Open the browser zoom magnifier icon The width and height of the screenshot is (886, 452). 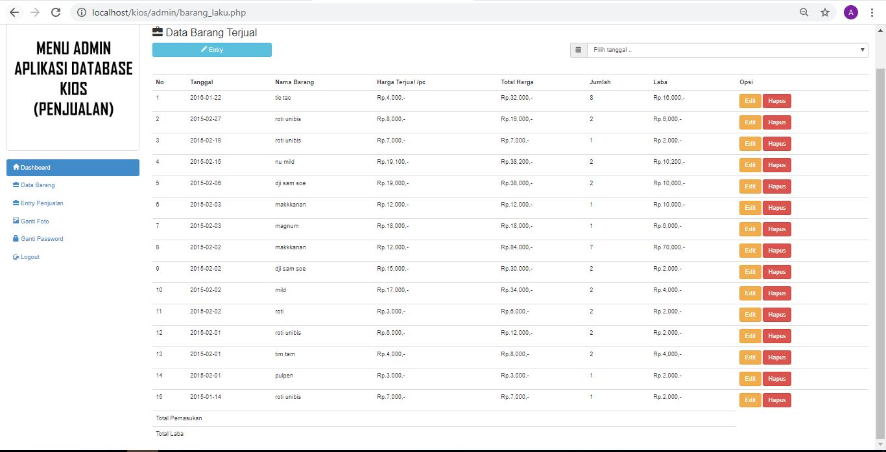click(804, 12)
